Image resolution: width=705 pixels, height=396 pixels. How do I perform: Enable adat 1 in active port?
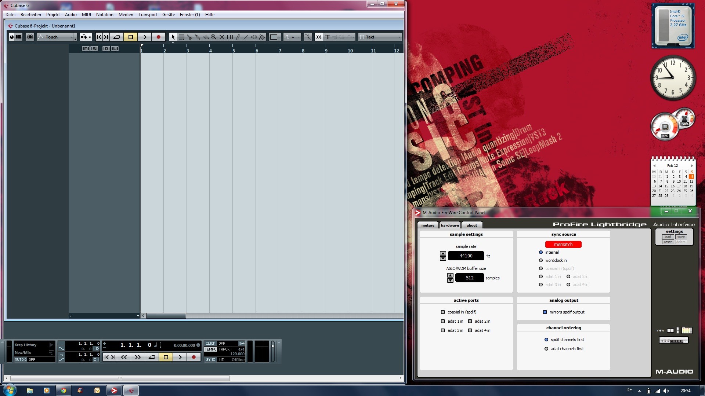click(x=443, y=321)
